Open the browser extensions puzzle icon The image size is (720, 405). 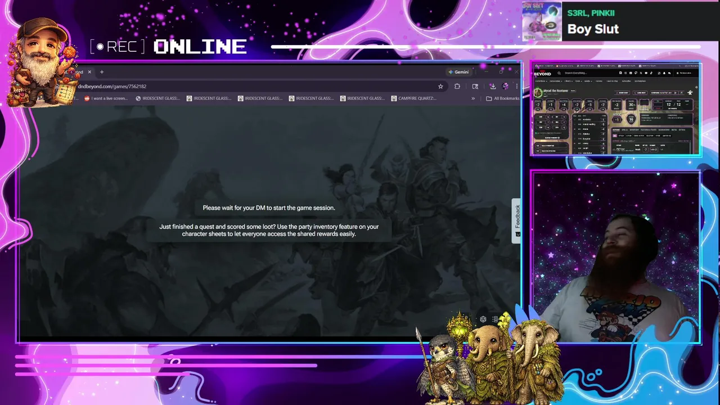[457, 86]
